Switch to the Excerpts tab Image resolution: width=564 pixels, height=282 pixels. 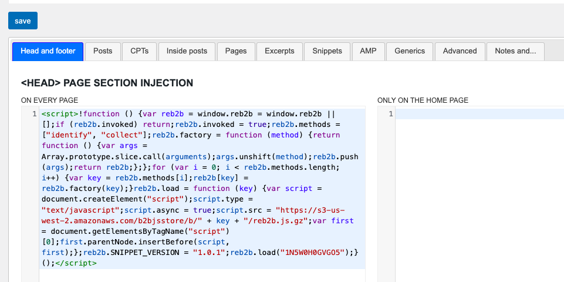click(279, 51)
